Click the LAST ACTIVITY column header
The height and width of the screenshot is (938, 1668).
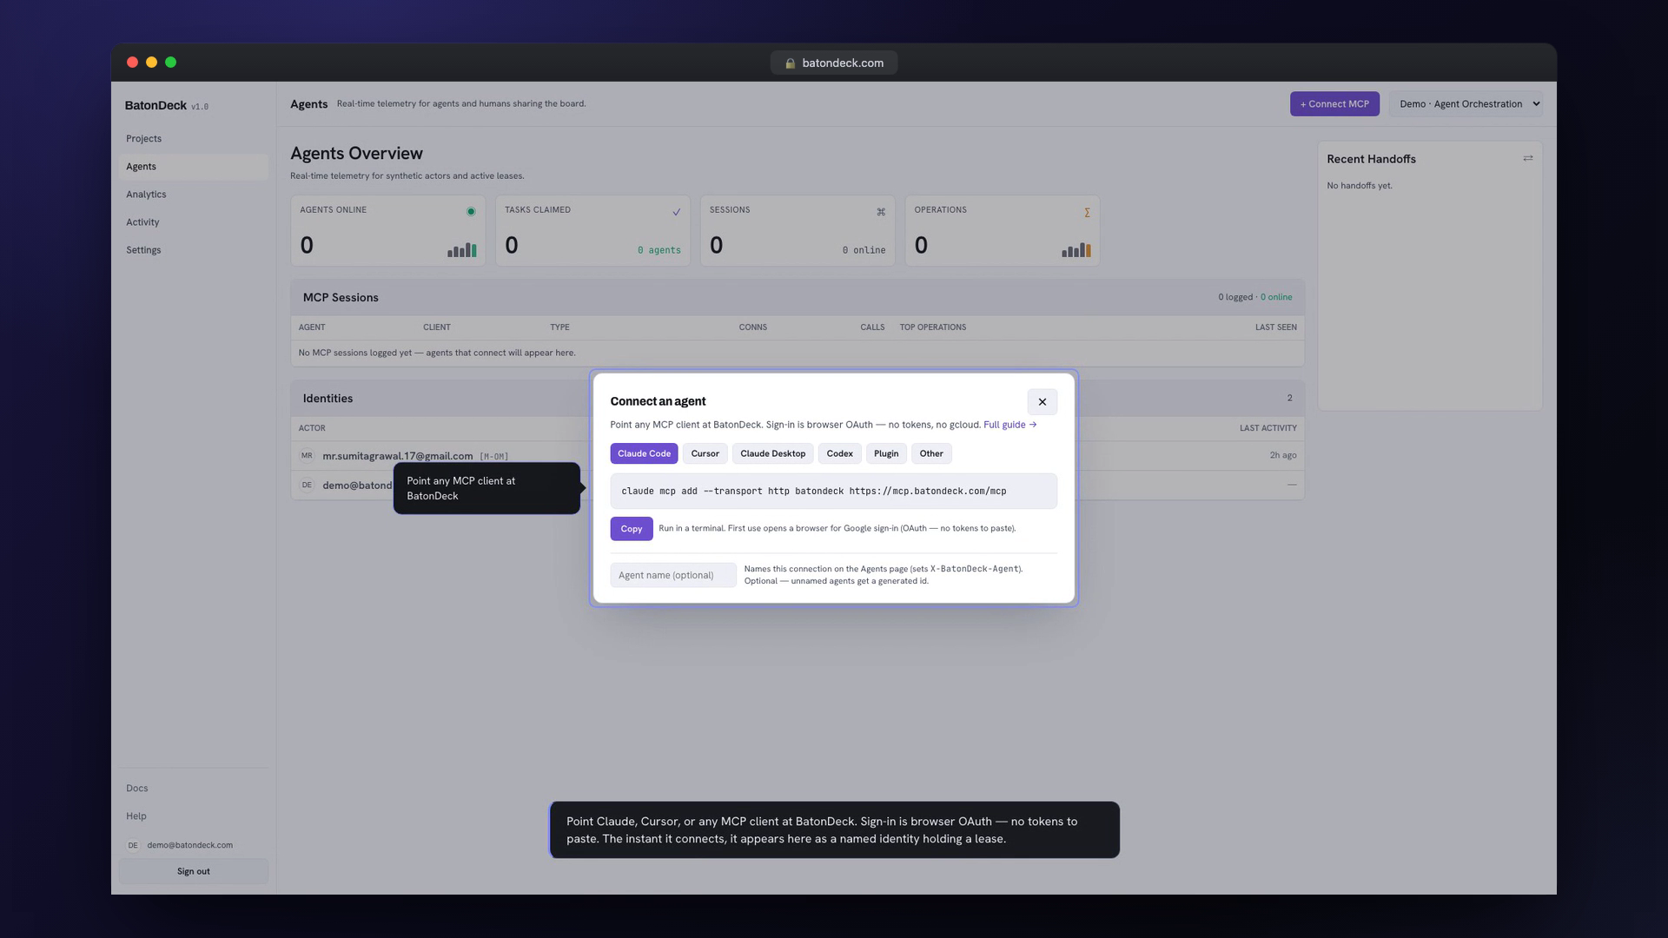pyautogui.click(x=1268, y=428)
